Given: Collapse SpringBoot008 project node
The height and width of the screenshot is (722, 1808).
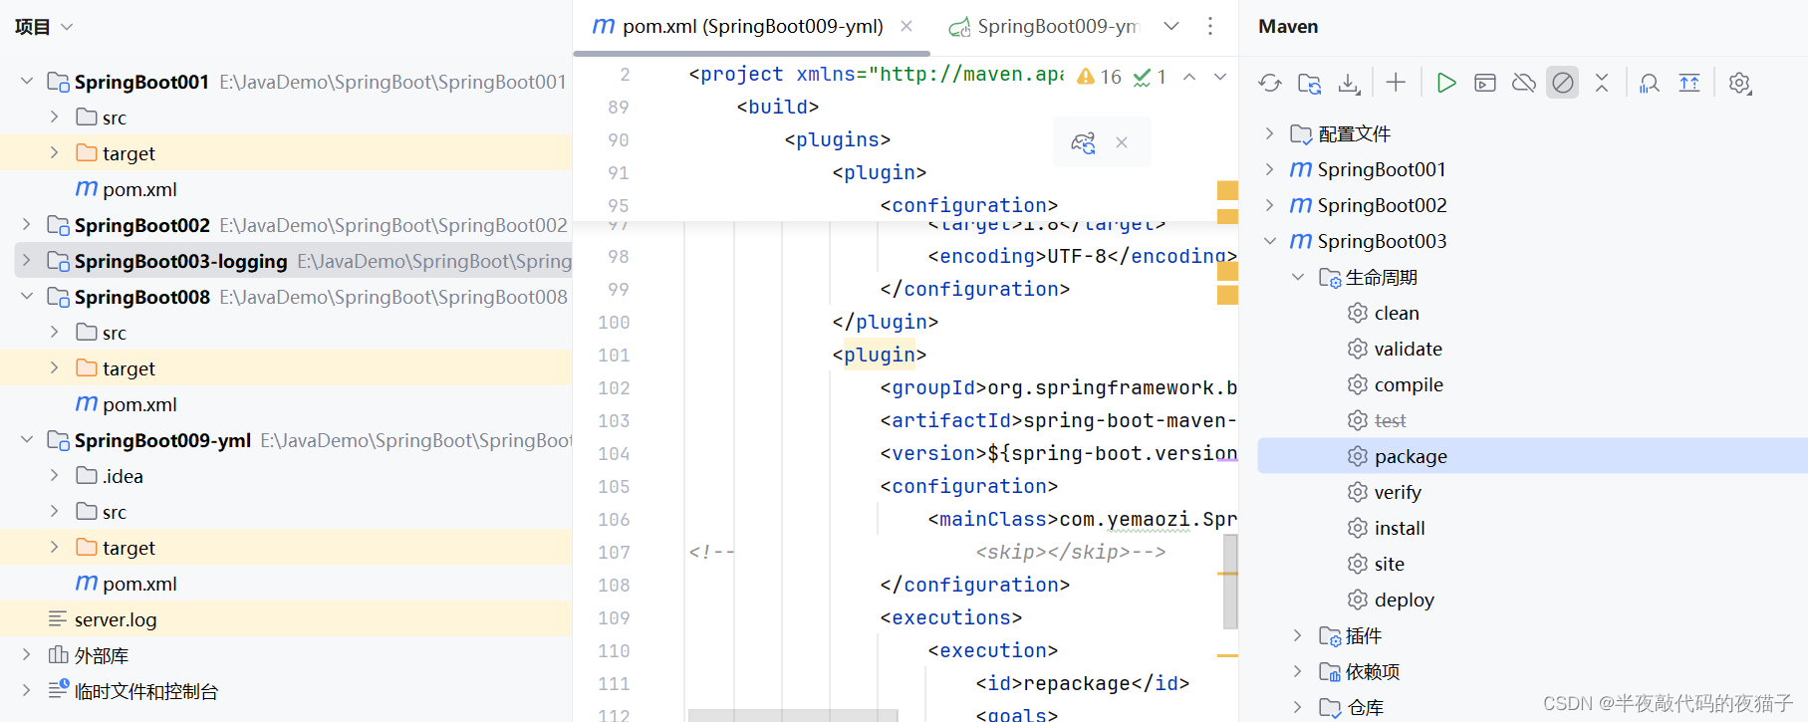Looking at the screenshot, I should pyautogui.click(x=27, y=296).
